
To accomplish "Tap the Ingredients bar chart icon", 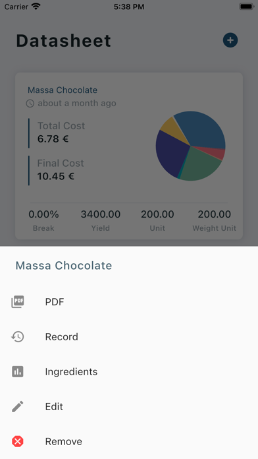I will [x=18, y=371].
